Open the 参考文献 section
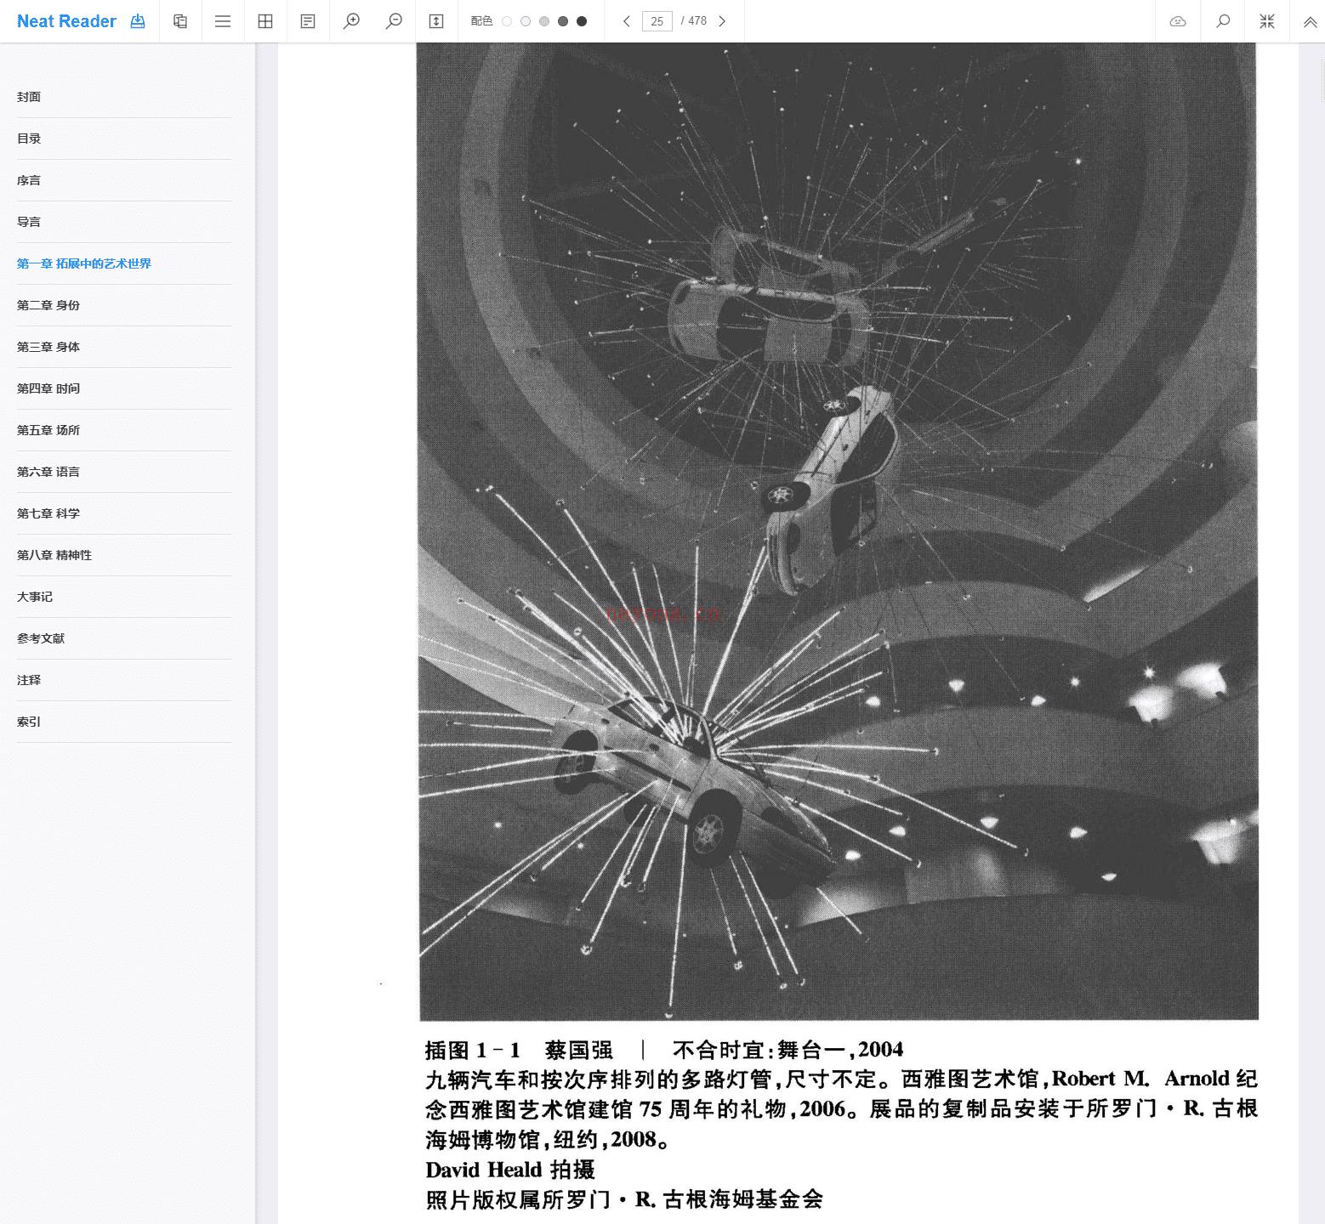 (x=124, y=638)
